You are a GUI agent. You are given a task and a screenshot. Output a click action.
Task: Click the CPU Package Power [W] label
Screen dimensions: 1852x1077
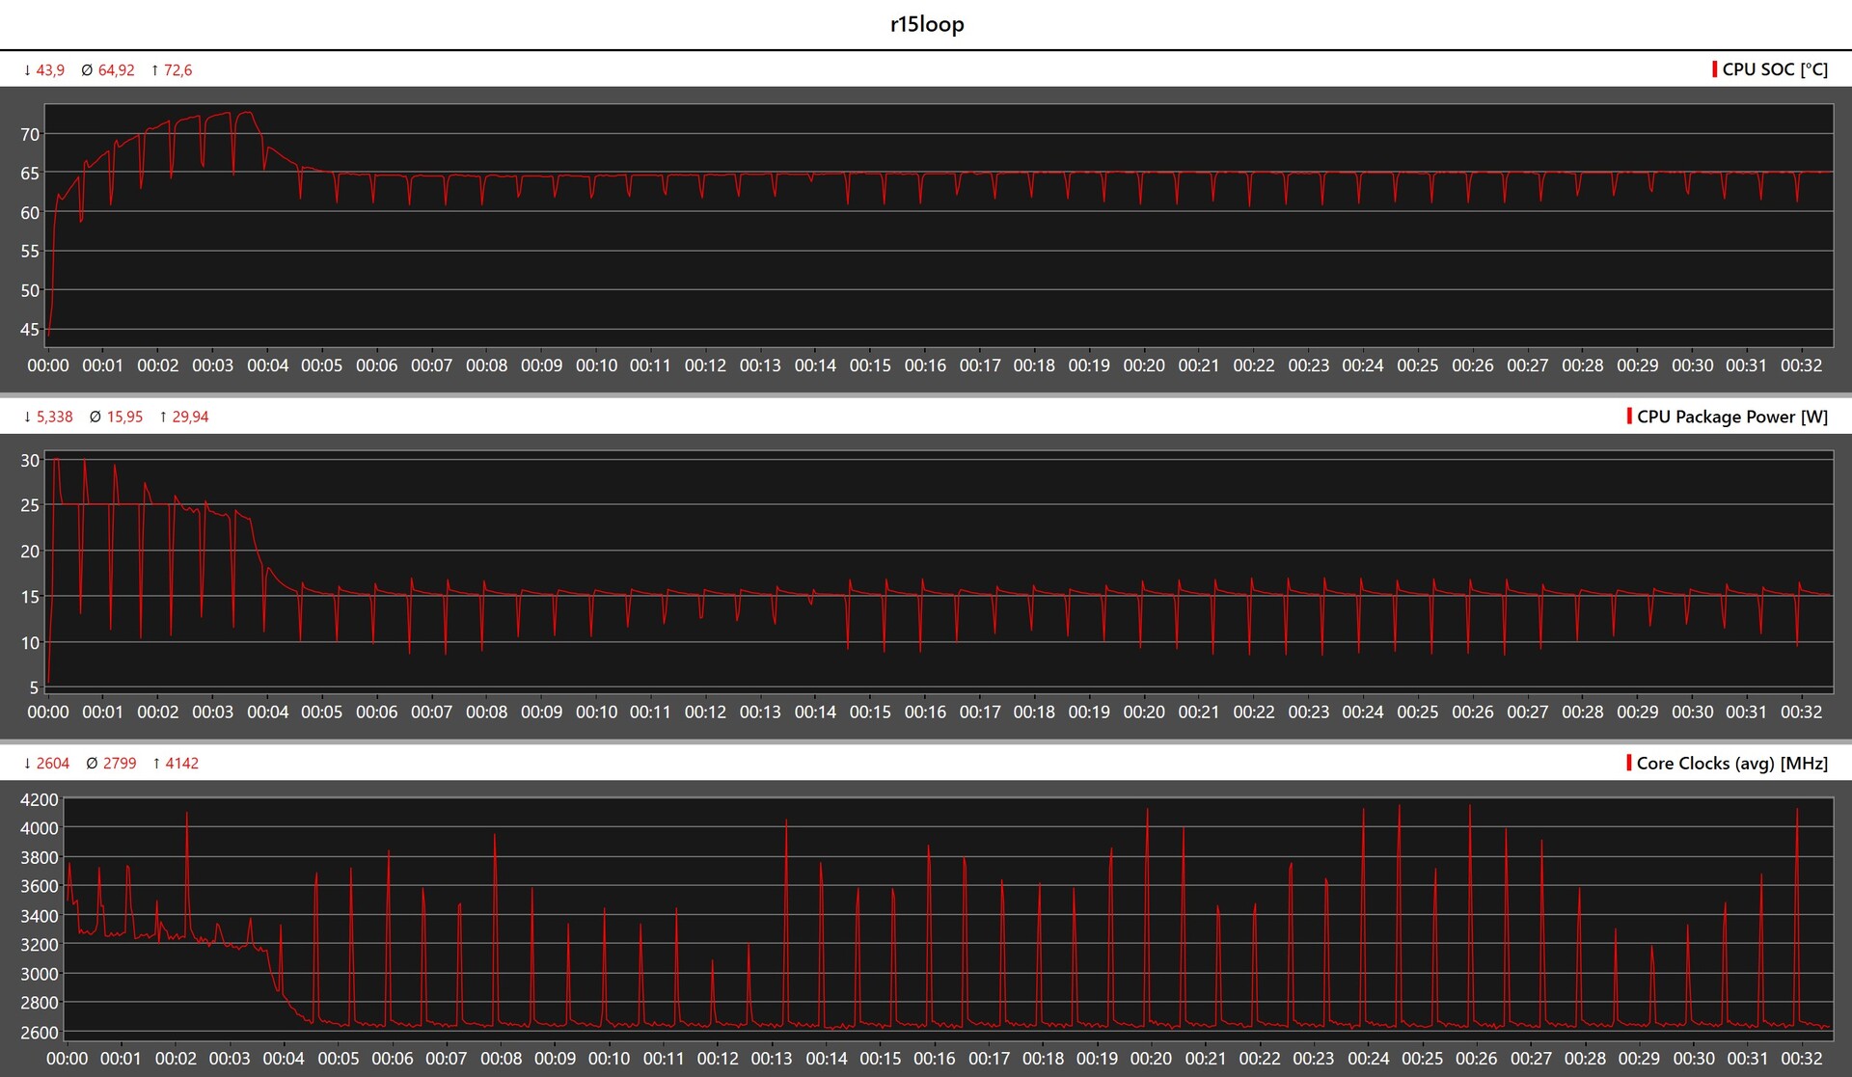[x=1731, y=417]
